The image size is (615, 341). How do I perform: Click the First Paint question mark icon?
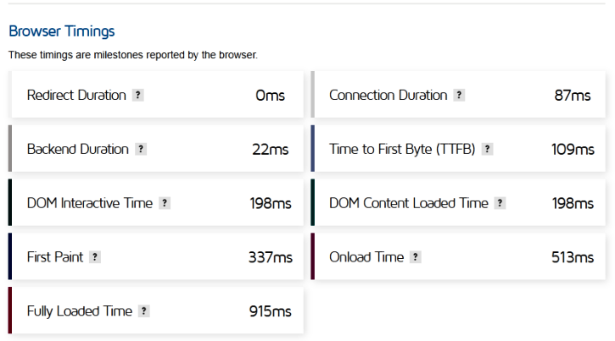[x=94, y=257]
